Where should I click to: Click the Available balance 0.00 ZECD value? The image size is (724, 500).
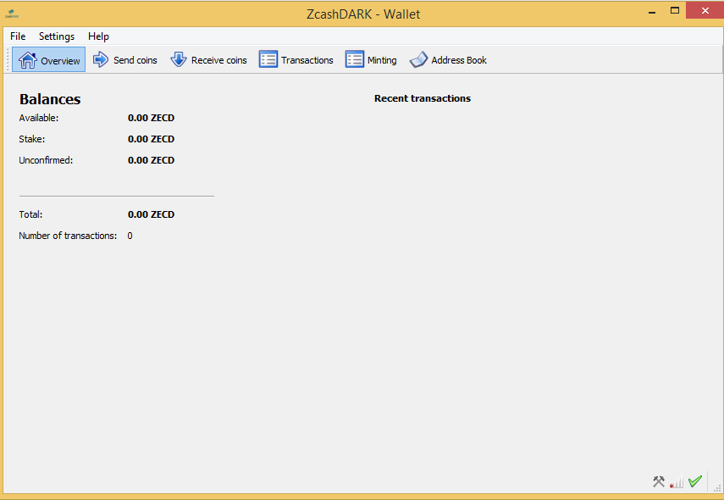pos(151,118)
